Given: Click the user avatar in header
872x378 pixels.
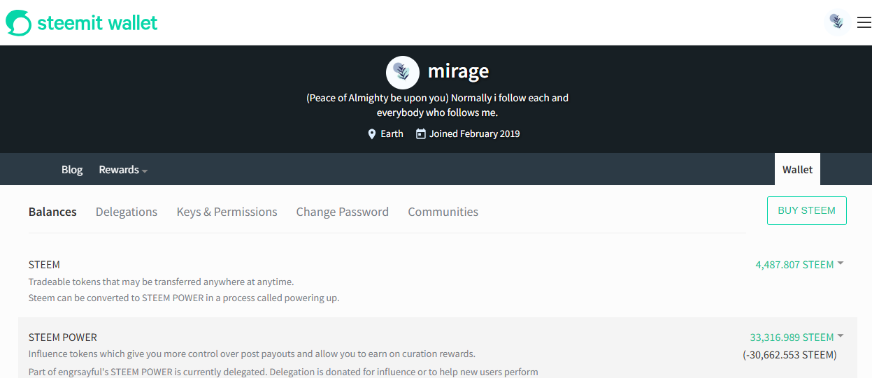Looking at the screenshot, I should pos(837,22).
